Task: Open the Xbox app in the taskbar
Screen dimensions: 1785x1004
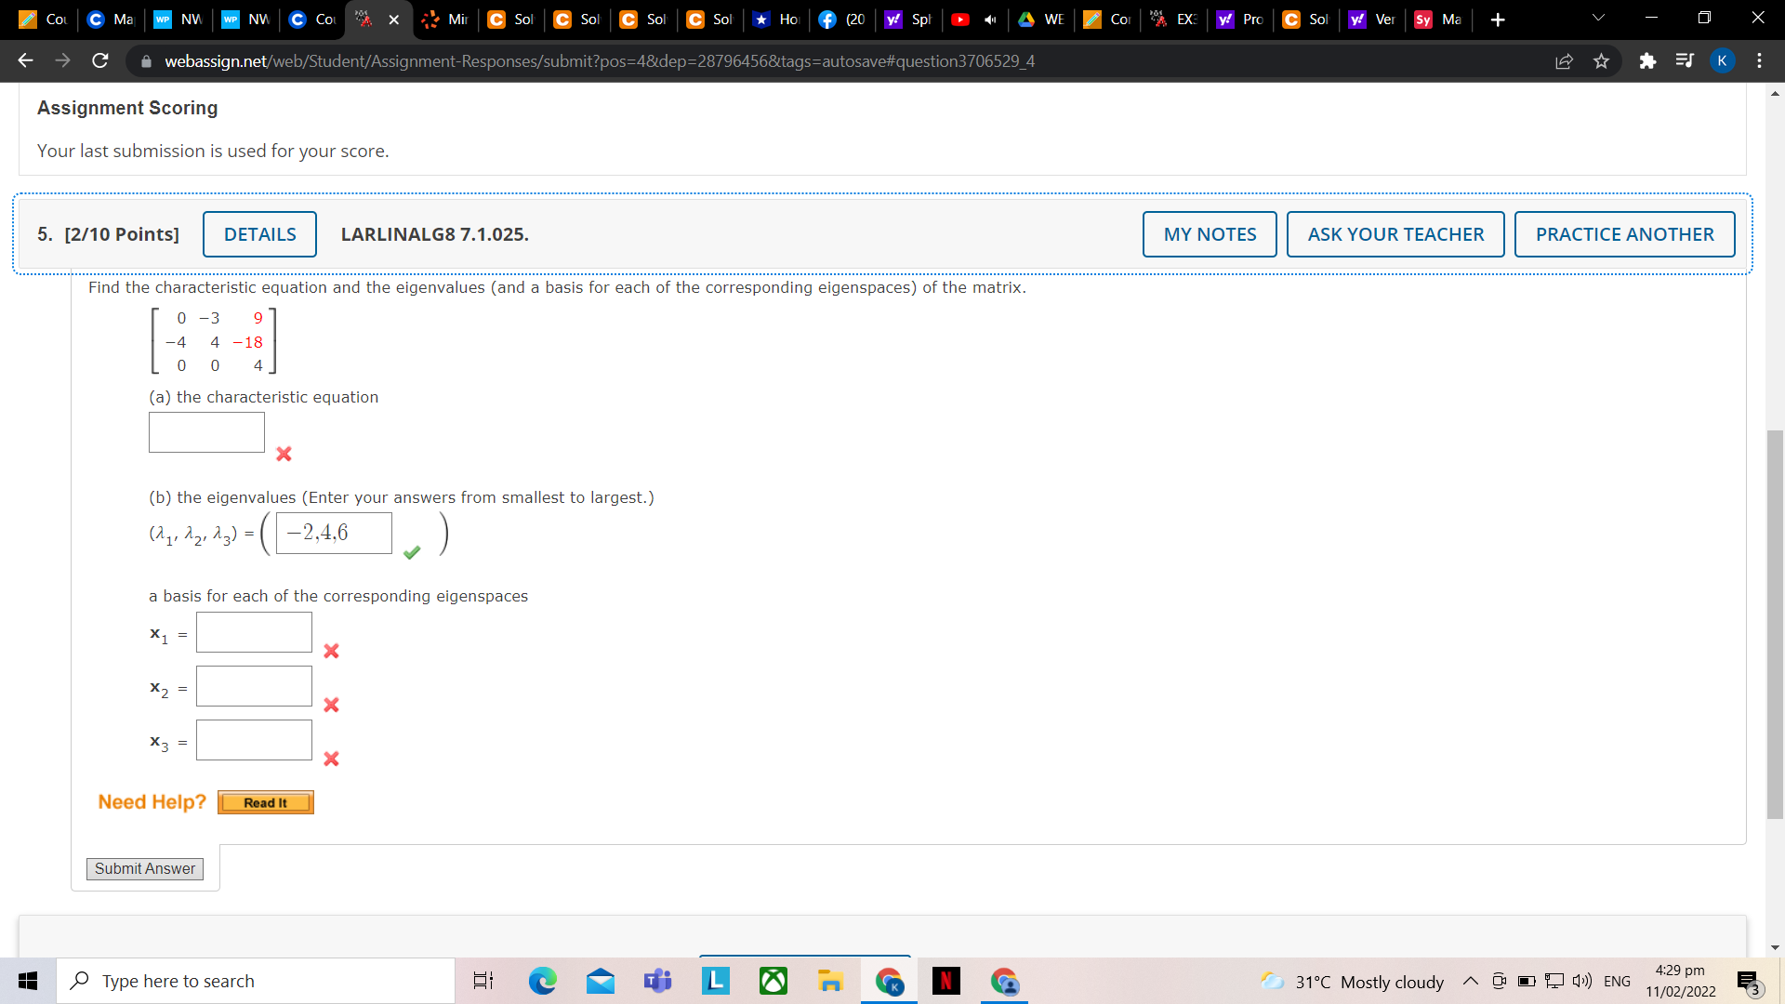Action: pos(773,981)
